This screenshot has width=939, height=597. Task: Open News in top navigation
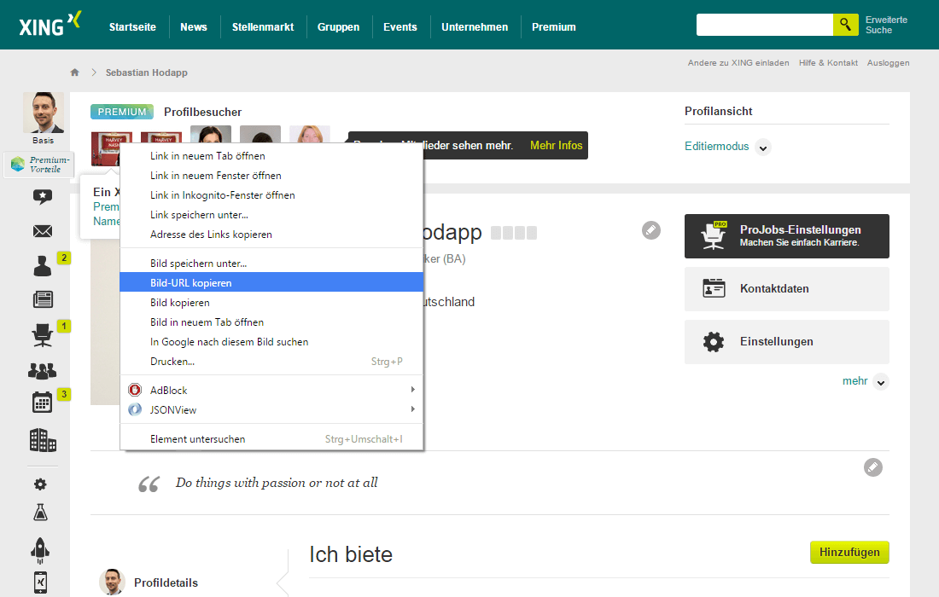point(194,27)
